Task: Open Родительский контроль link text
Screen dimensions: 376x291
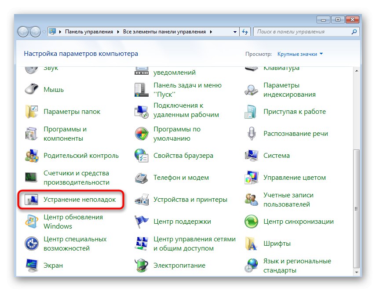Action: pyautogui.click(x=81, y=156)
